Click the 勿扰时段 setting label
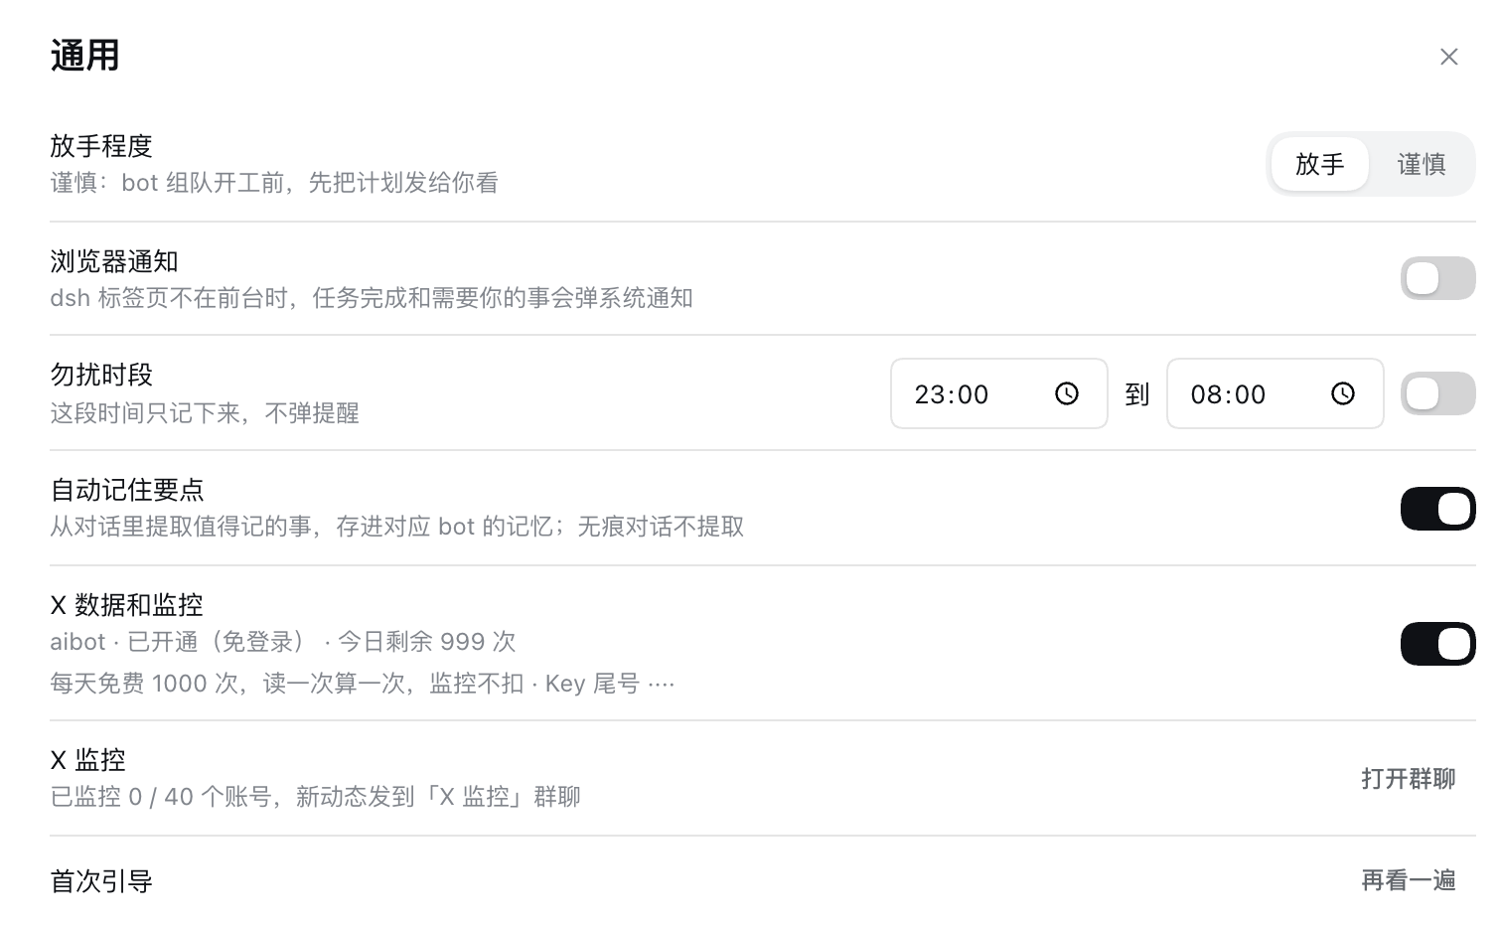Viewport: 1500px width, 926px height. [x=101, y=375]
